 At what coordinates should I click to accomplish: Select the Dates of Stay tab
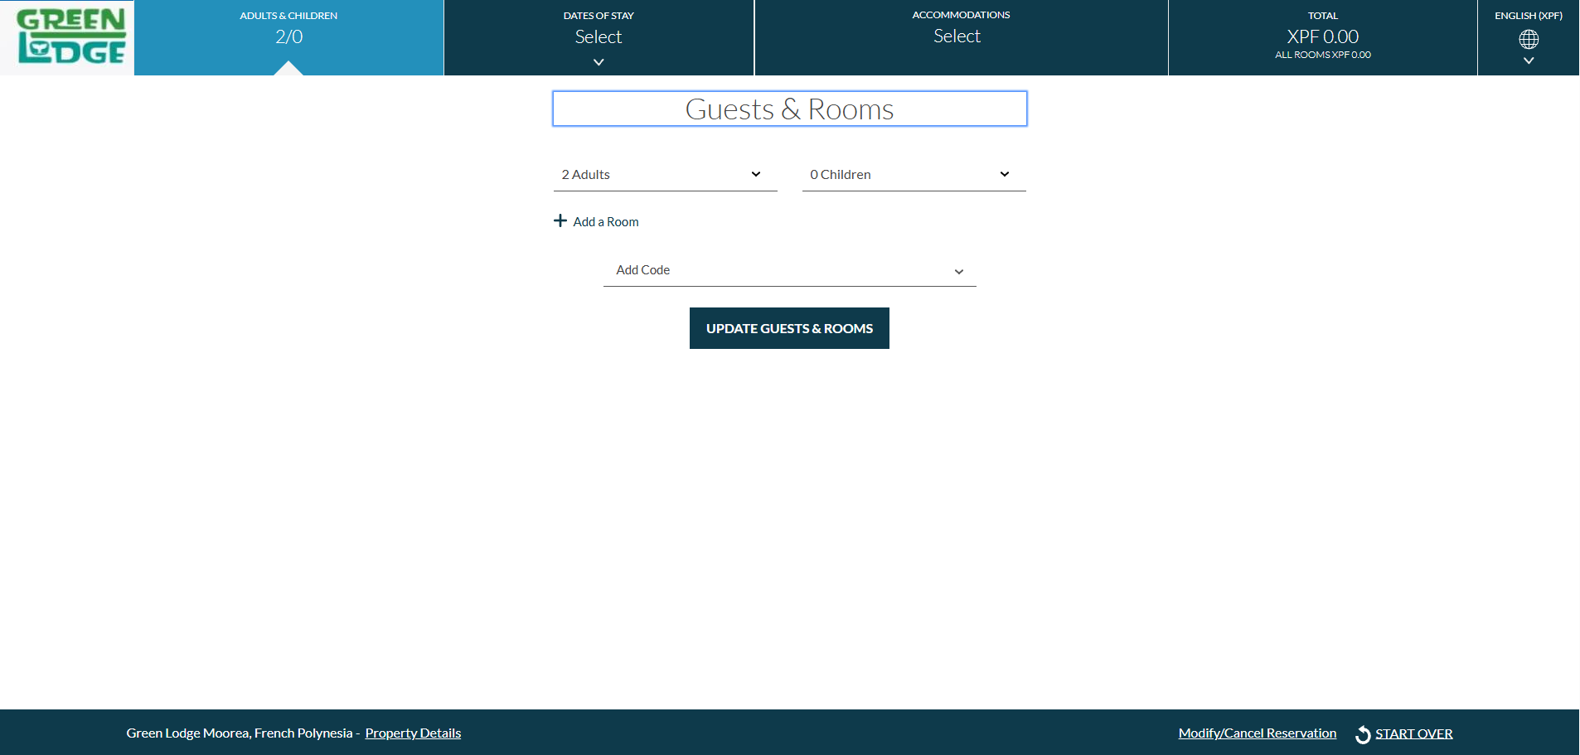click(x=599, y=33)
